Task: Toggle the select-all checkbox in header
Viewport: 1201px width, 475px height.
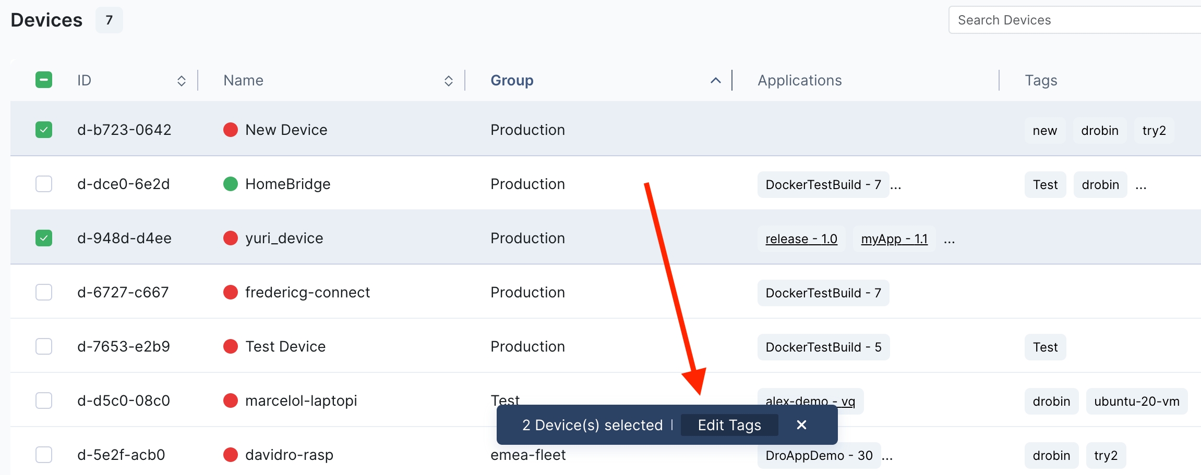Action: click(x=44, y=80)
